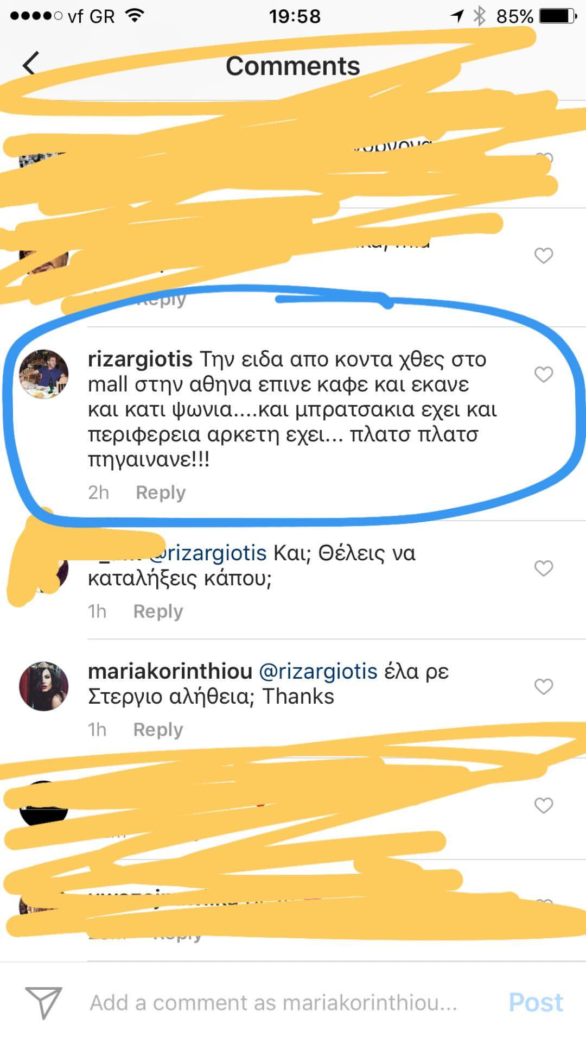Viewport: 586px width, 1043px height.
Task: Focus the 'Add a comment' input field
Action: click(273, 1003)
